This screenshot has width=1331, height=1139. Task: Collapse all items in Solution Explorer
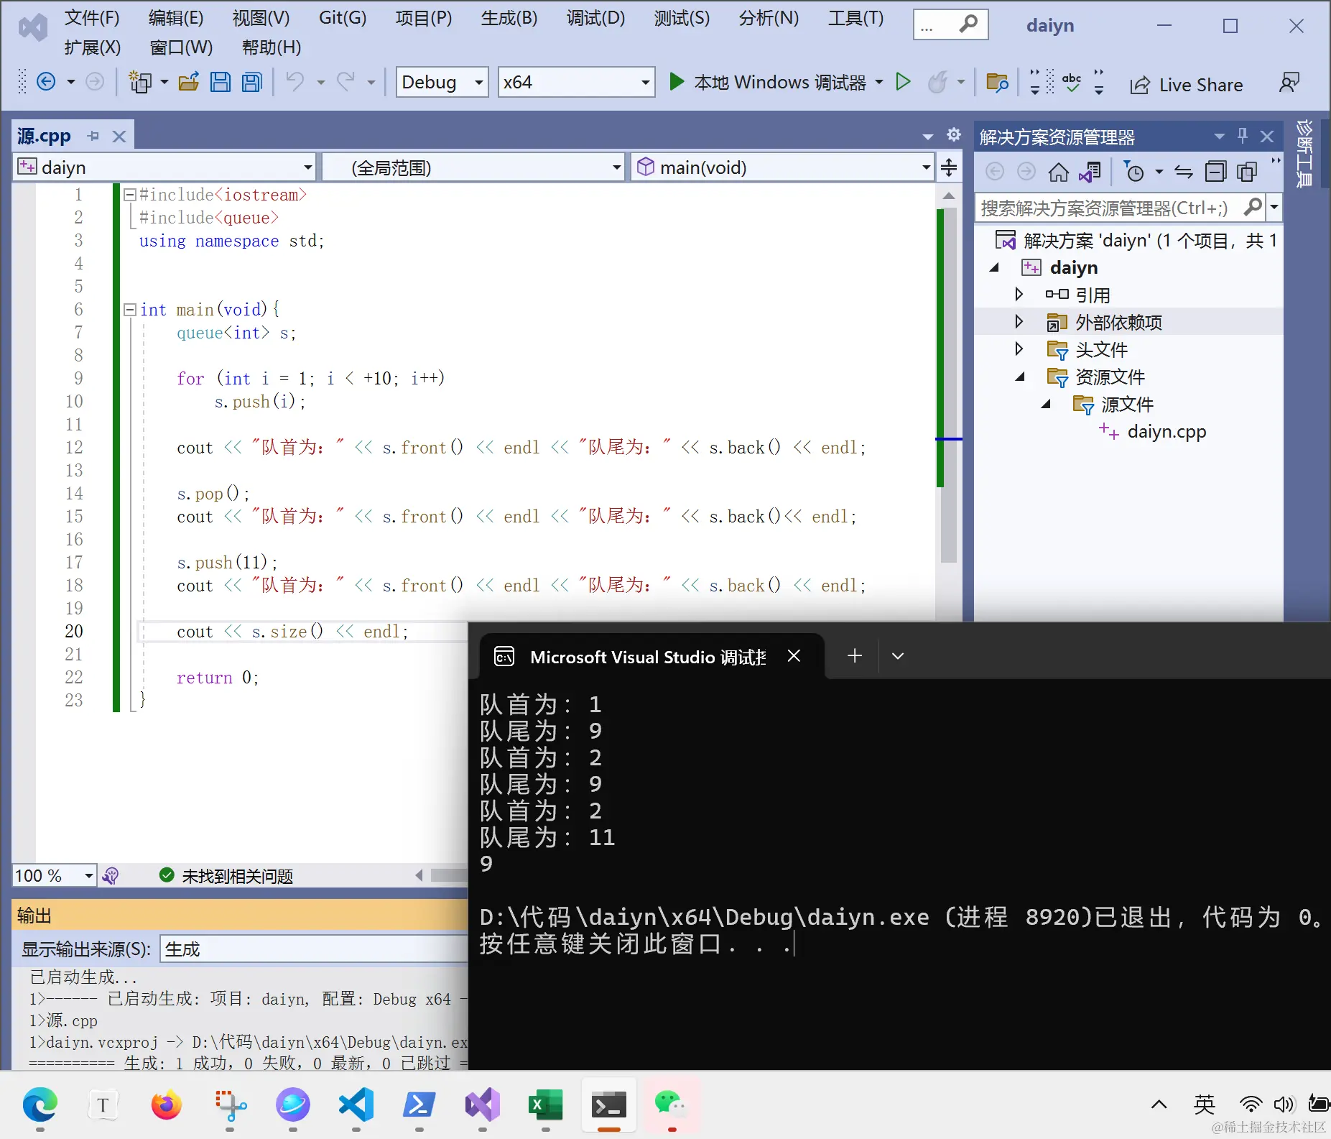click(1215, 172)
